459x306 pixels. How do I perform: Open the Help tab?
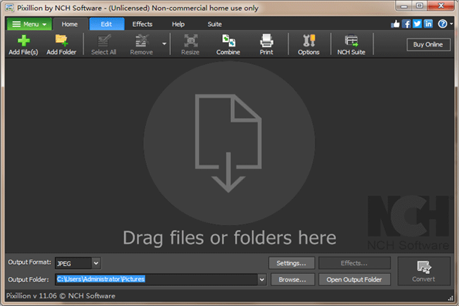click(178, 24)
